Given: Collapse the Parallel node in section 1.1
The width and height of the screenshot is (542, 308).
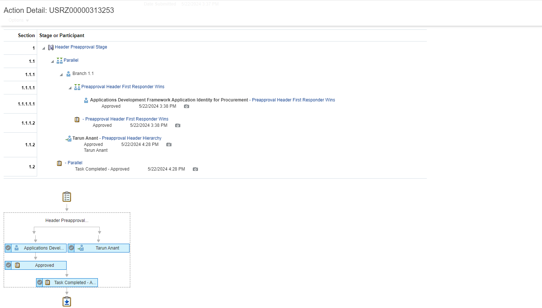Looking at the screenshot, I should (52, 61).
